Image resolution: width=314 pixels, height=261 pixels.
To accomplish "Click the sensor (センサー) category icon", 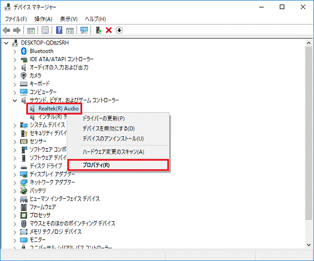I will coord(23,141).
